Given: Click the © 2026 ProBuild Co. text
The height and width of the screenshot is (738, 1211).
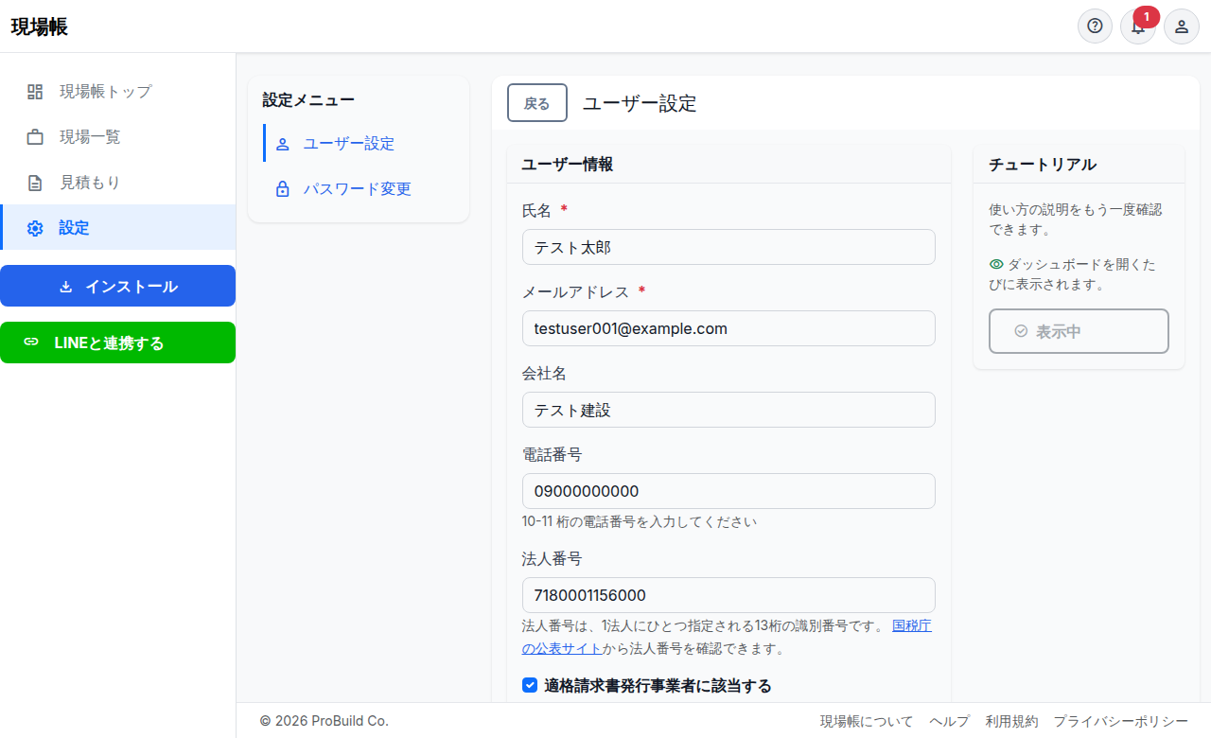Looking at the screenshot, I should click(325, 721).
